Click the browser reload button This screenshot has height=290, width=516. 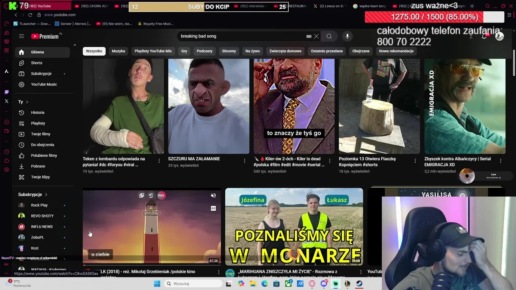pos(30,15)
